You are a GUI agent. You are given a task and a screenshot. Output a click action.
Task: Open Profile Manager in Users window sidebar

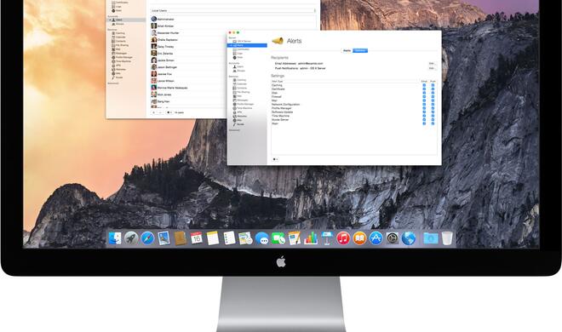pyautogui.click(x=123, y=57)
